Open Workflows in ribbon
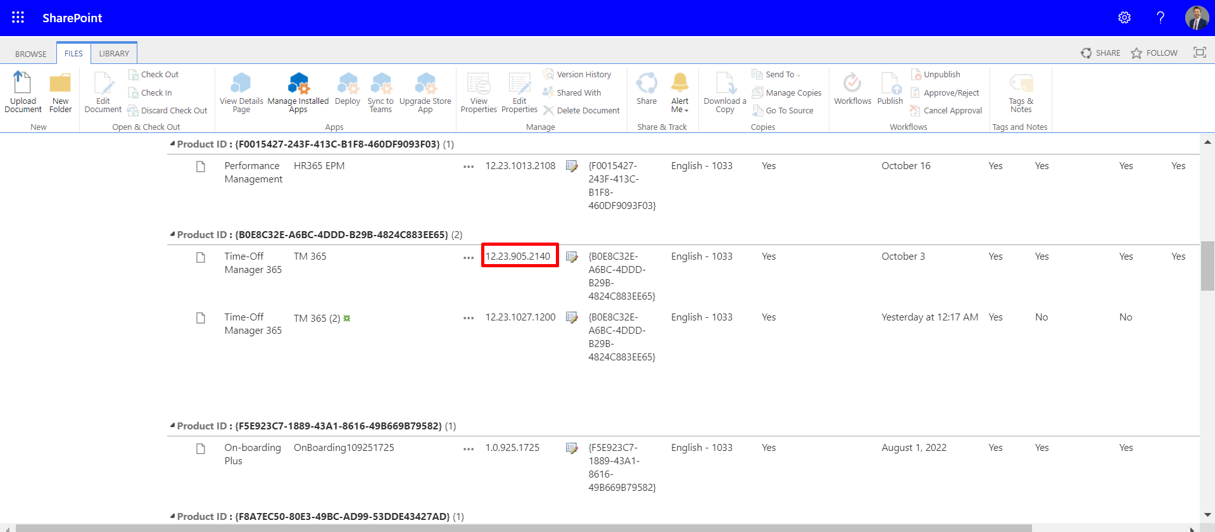The image size is (1215, 532). tap(853, 89)
